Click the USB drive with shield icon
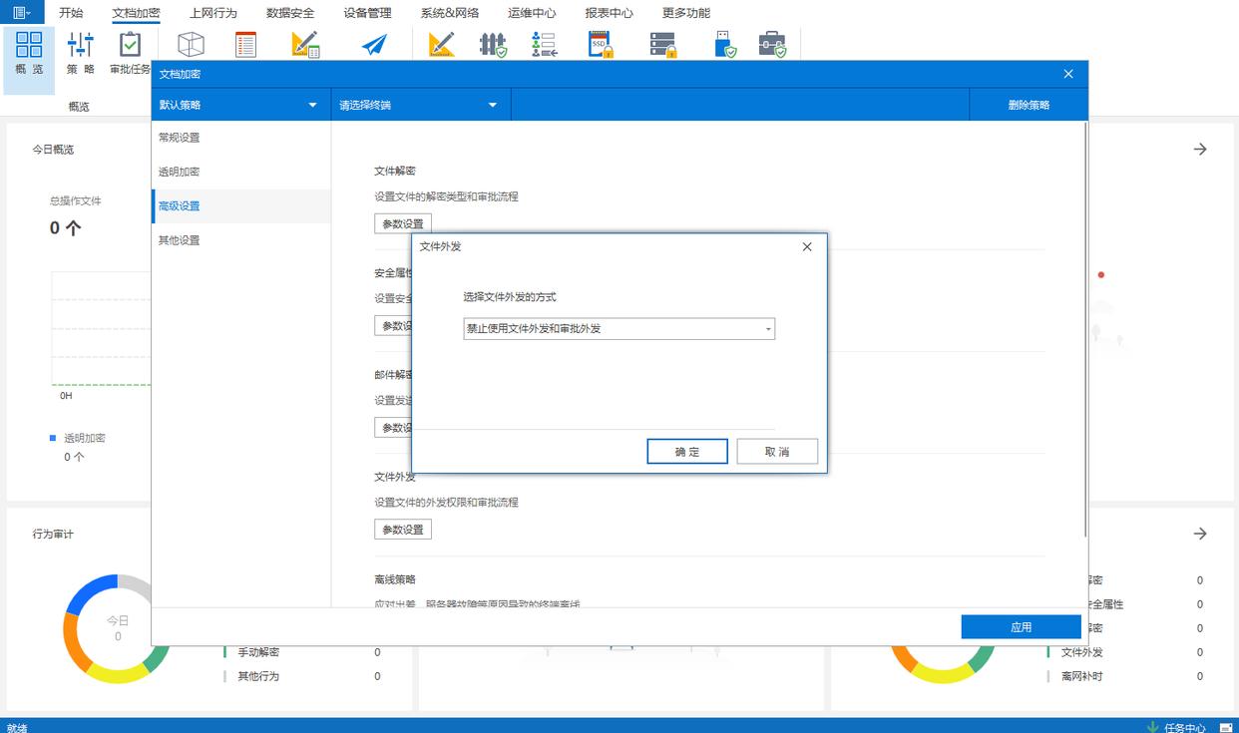This screenshot has height=733, width=1239. coord(725,44)
